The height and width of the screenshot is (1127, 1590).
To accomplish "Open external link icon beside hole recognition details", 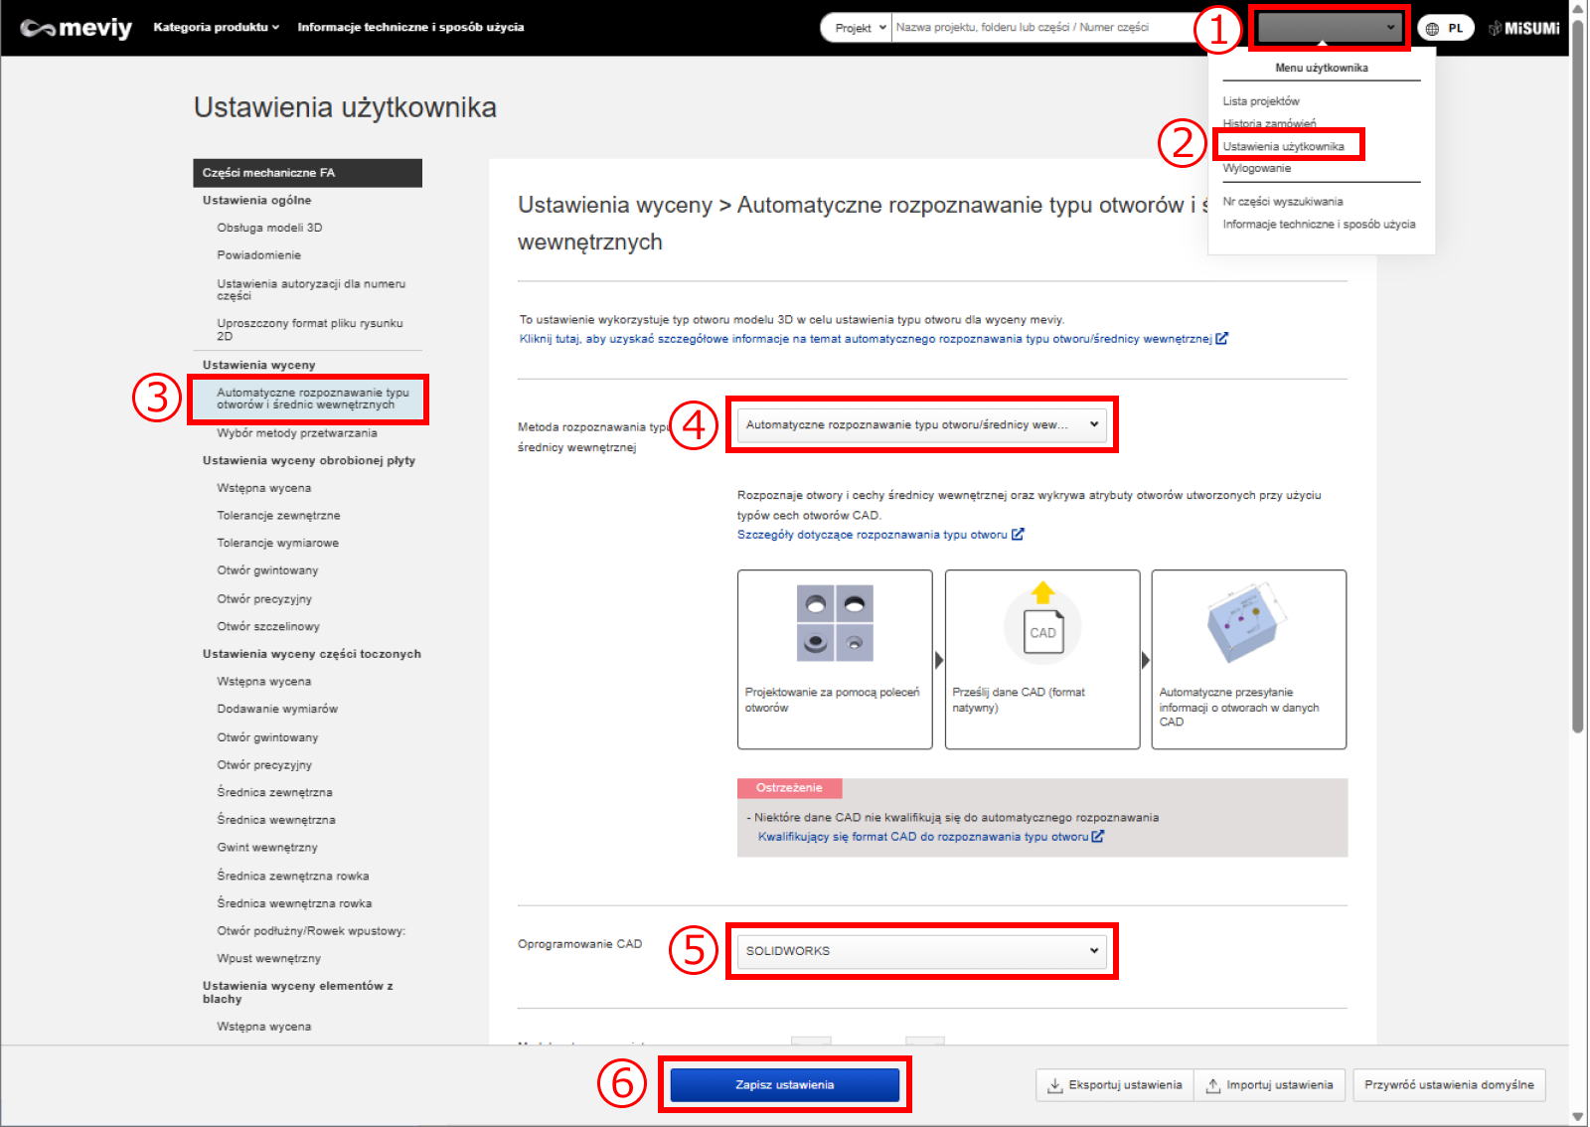I will click(x=1018, y=535).
